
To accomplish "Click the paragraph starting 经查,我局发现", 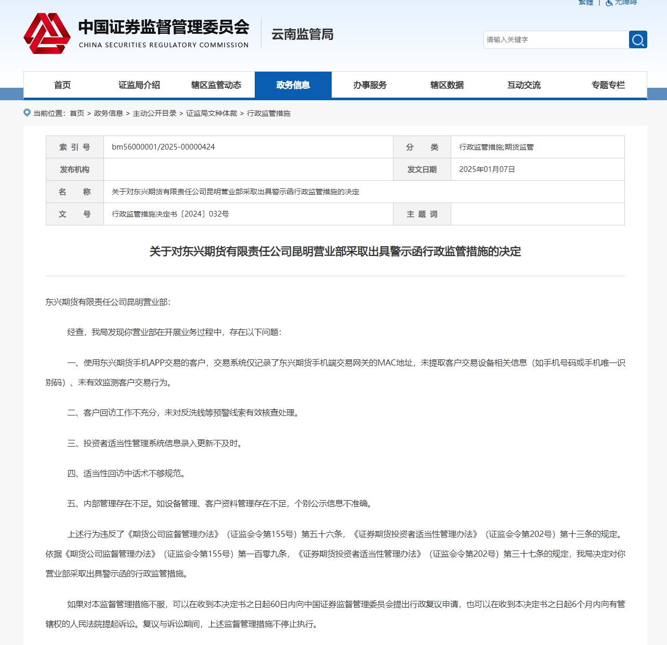I will click(x=174, y=332).
